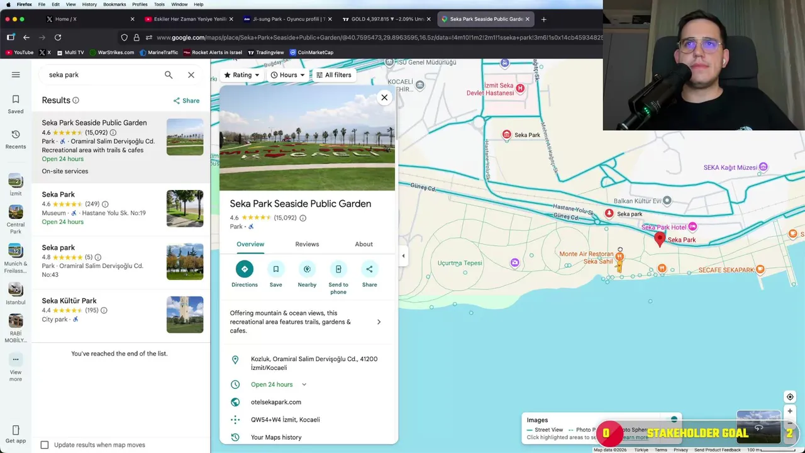Click the red Seka Park map pin
Image resolution: width=805 pixels, height=453 pixels.
(x=660, y=238)
